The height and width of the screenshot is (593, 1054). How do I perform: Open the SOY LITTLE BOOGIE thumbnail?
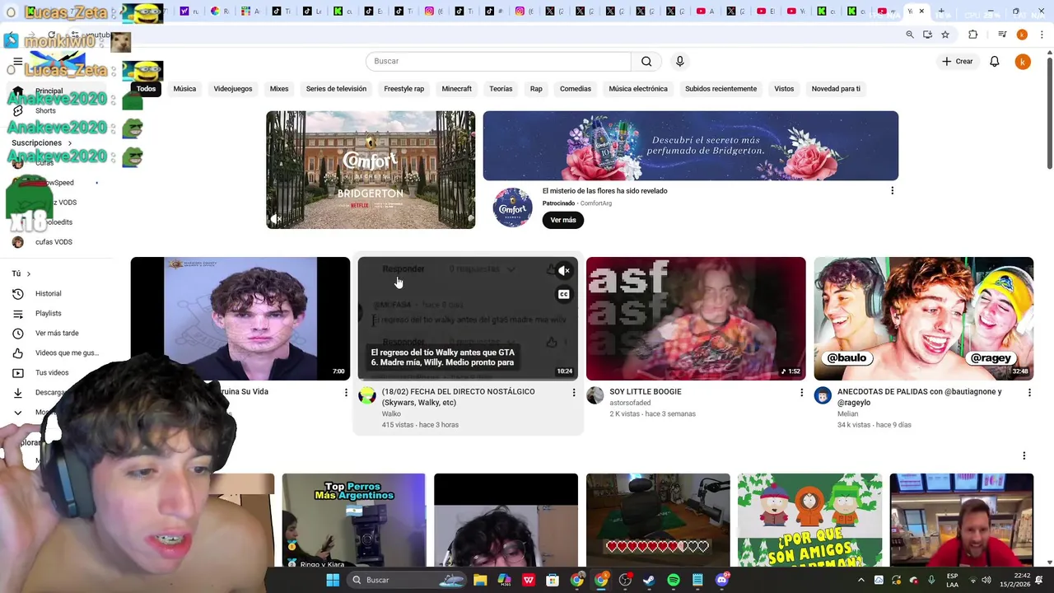point(696,319)
